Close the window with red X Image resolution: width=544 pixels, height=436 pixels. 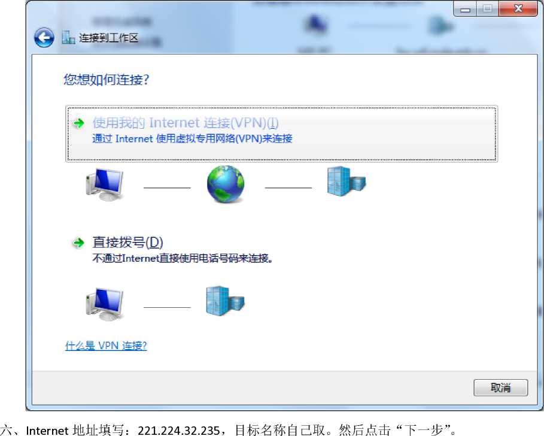click(518, 8)
